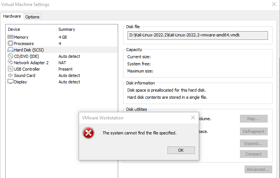Image resolution: width=280 pixels, height=178 pixels.
Task: Click the red error icon in dialog
Action: [x=88, y=133]
